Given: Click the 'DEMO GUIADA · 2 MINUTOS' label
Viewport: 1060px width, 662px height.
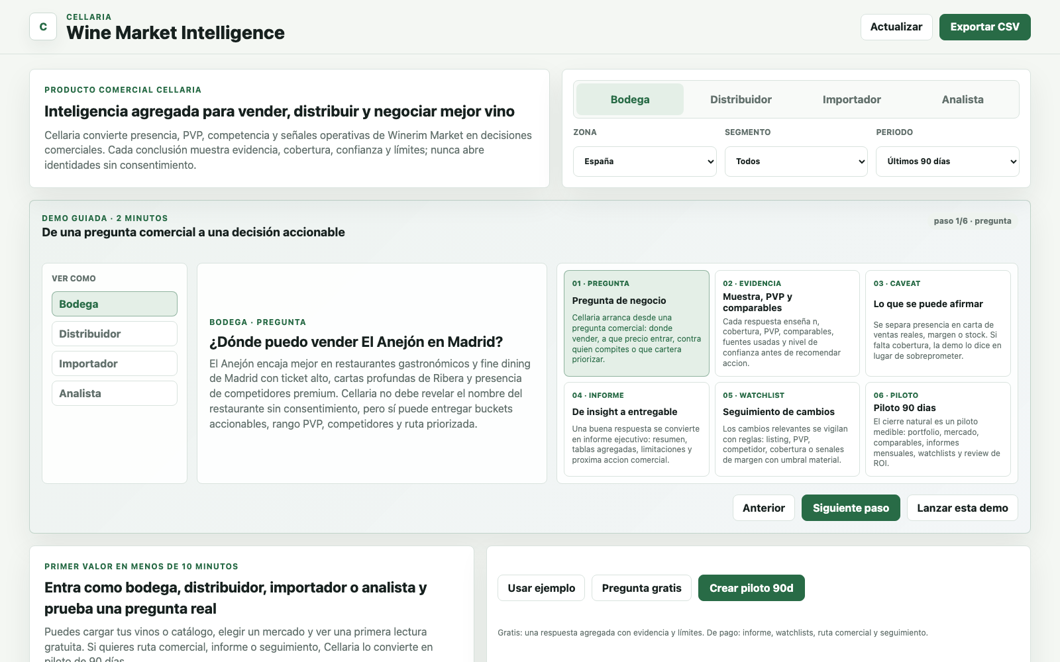Looking at the screenshot, I should pyautogui.click(x=105, y=218).
